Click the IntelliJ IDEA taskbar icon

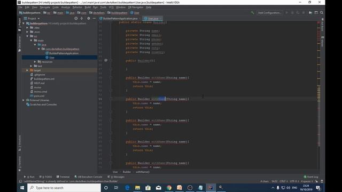click(x=211, y=188)
